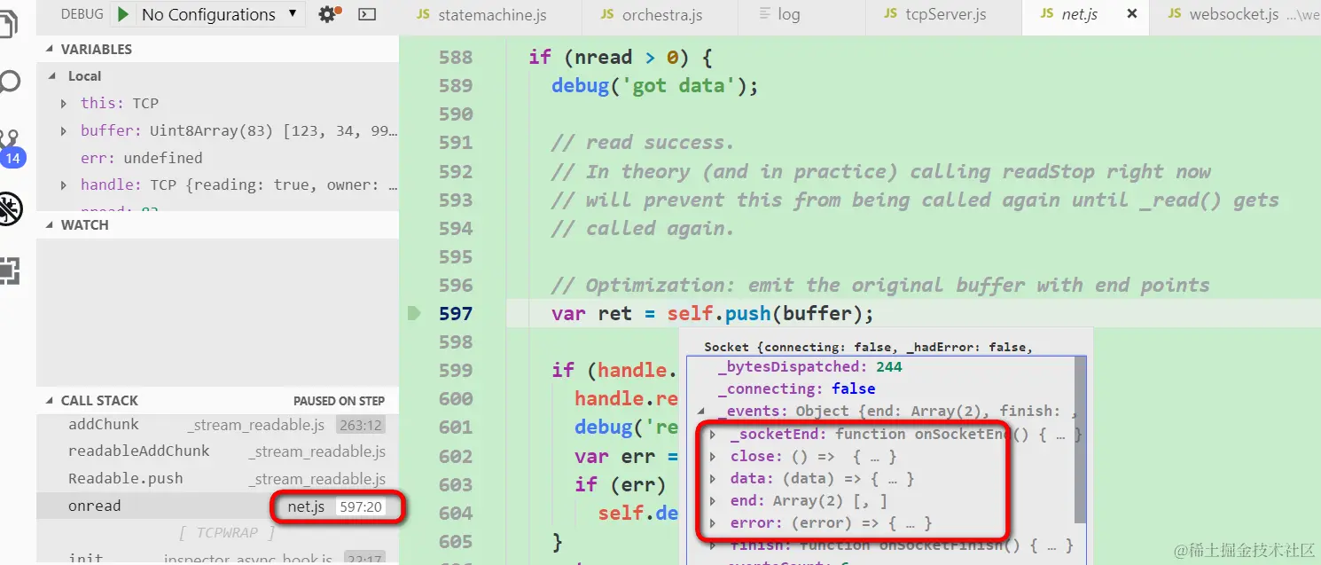Expand the end Array(2) in hover popup

tap(713, 501)
